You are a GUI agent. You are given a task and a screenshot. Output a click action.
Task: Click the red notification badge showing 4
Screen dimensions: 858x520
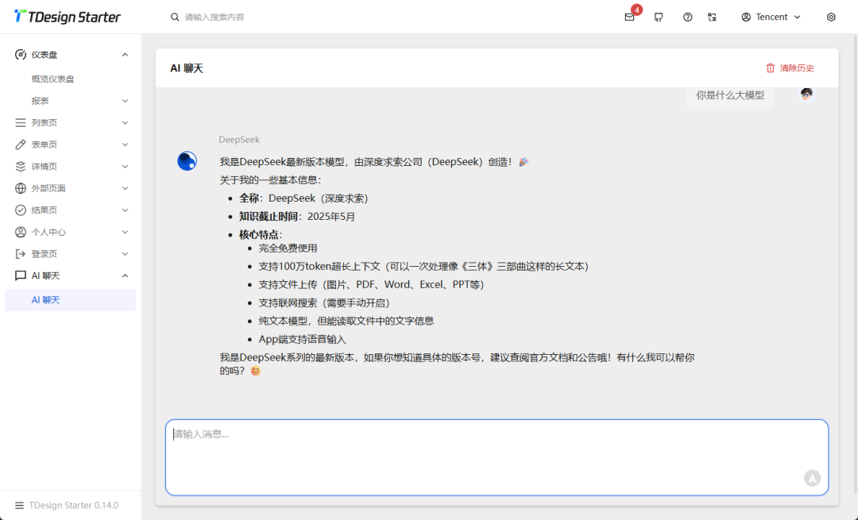(636, 10)
